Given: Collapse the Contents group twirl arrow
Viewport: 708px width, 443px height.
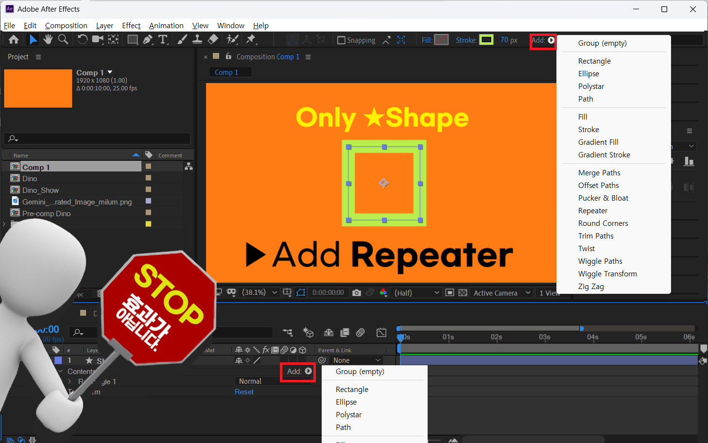Looking at the screenshot, I should pos(60,372).
